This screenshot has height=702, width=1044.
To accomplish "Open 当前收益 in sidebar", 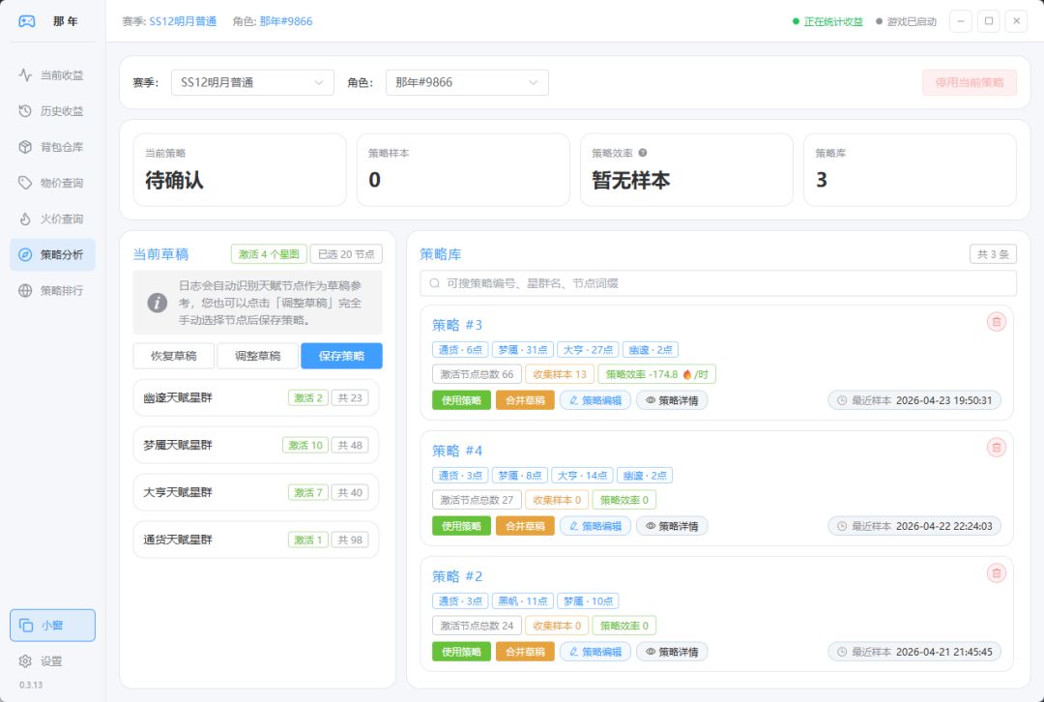I will tap(52, 75).
